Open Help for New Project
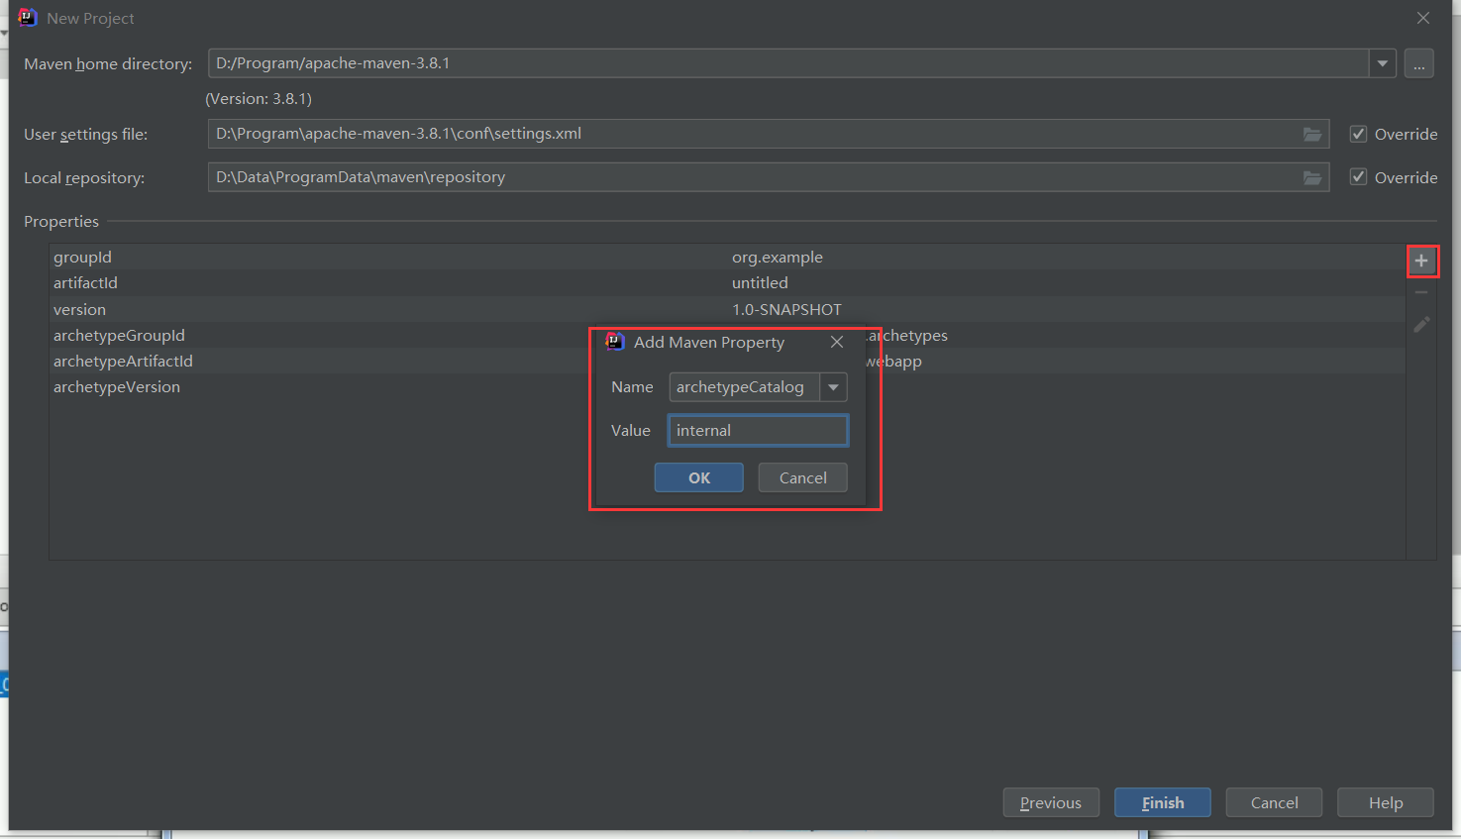Image resolution: width=1461 pixels, height=839 pixels. point(1386,802)
